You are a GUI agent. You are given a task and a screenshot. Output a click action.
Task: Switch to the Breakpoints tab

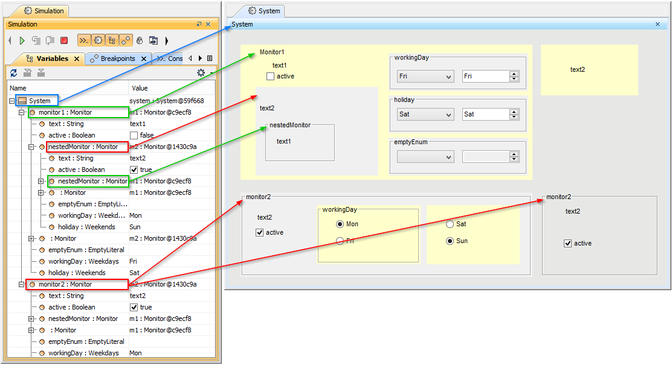(118, 58)
